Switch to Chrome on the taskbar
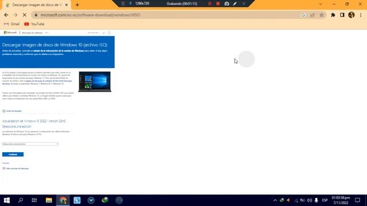Screen dimensions: 367x206 point(63,200)
